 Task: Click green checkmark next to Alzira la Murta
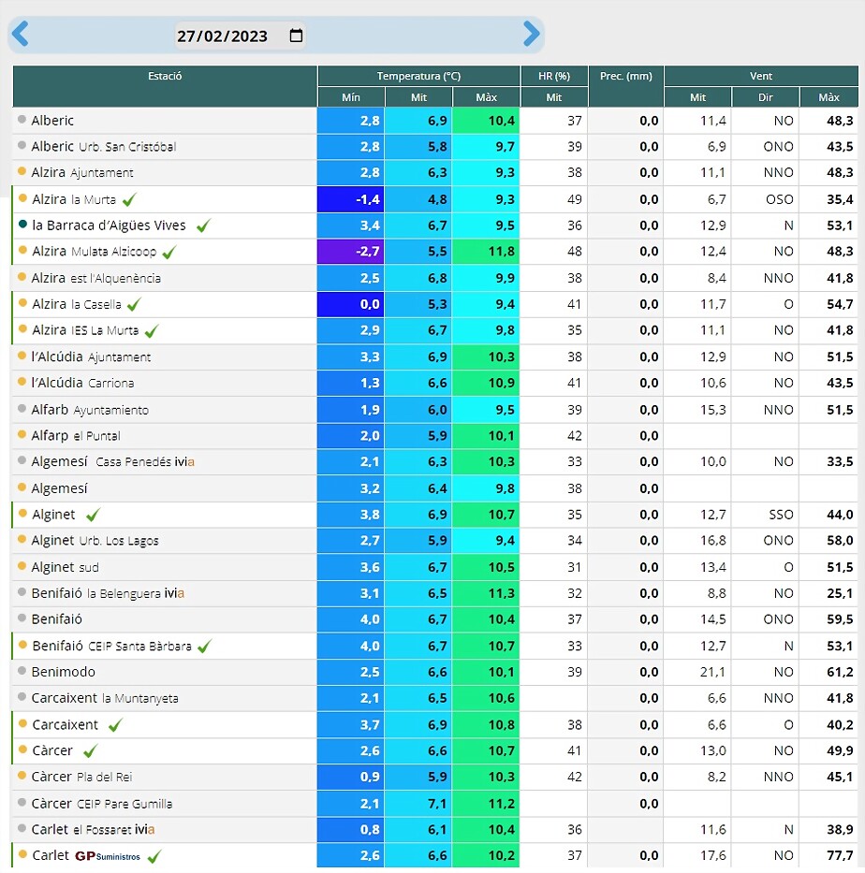click(x=129, y=199)
